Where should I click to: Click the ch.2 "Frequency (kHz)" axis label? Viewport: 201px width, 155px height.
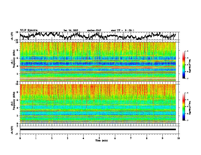click(14, 101)
